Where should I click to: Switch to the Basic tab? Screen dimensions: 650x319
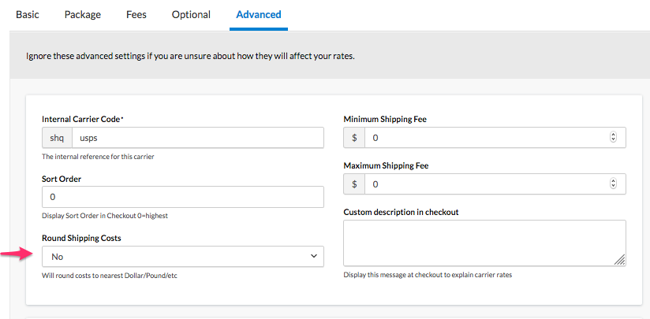pyautogui.click(x=28, y=15)
